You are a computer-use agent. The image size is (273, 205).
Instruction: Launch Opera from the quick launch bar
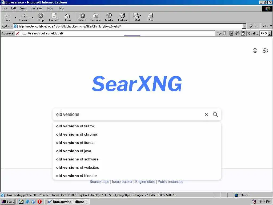coord(40,202)
